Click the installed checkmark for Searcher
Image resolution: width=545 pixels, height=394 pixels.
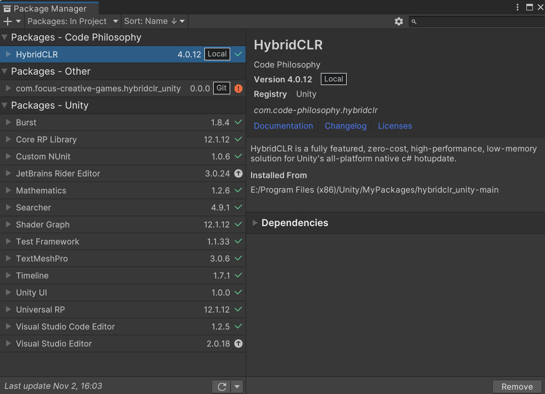pos(238,207)
